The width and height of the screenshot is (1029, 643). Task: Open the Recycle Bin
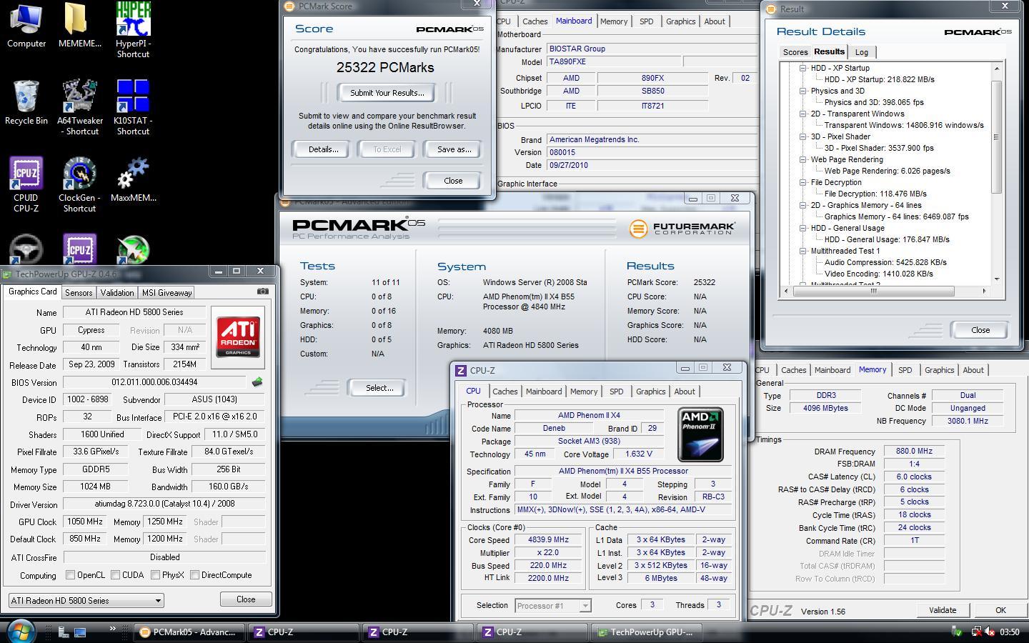26,102
